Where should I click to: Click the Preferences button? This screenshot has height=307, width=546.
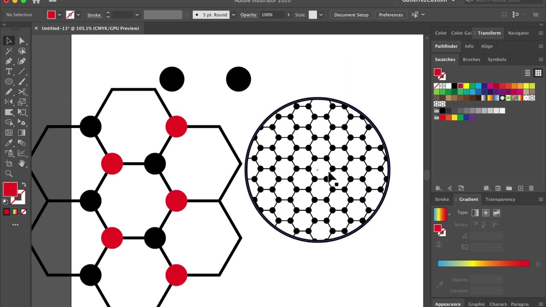391,15
